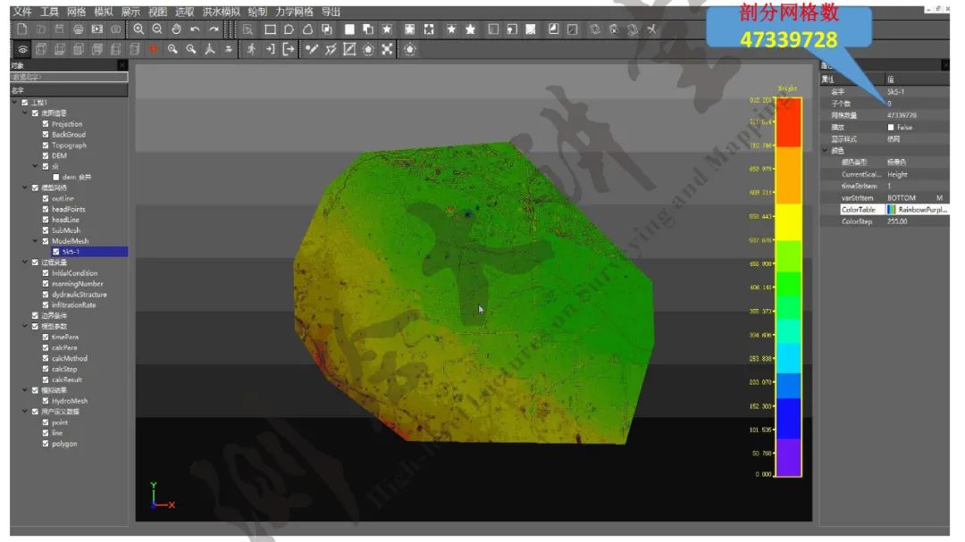
Task: Click the red center crosshair icon
Action: (153, 49)
